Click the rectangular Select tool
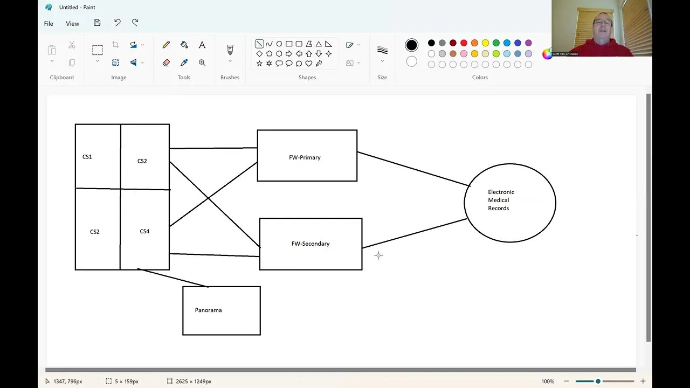This screenshot has height=388, width=690. [98, 50]
